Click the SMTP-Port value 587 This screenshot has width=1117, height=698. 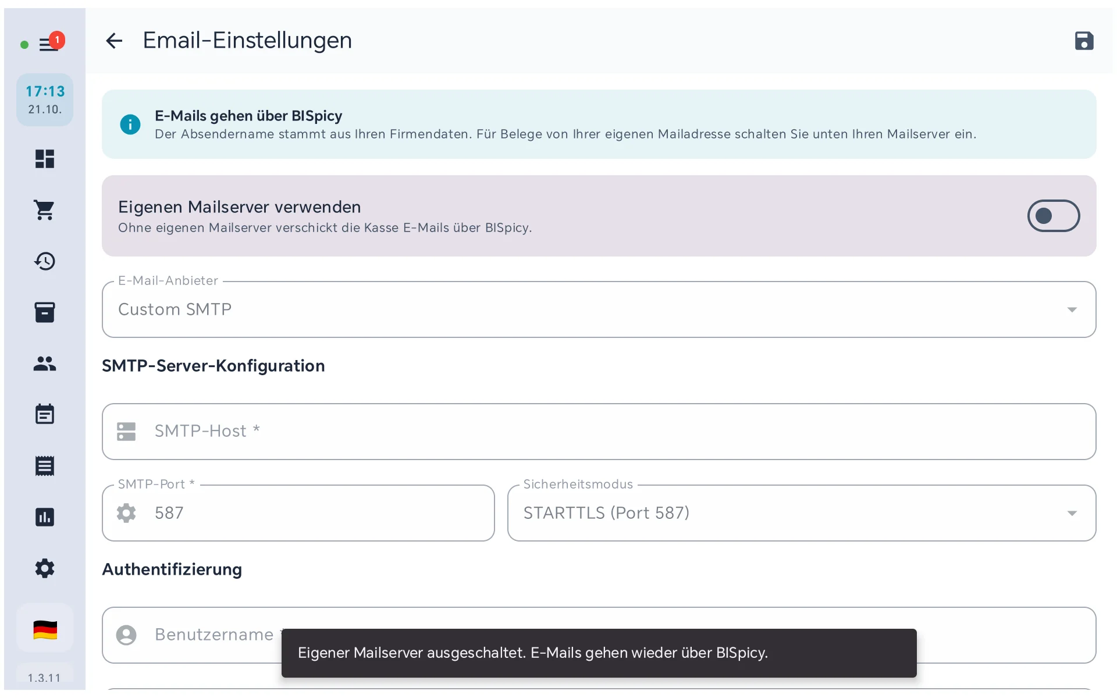coord(169,513)
